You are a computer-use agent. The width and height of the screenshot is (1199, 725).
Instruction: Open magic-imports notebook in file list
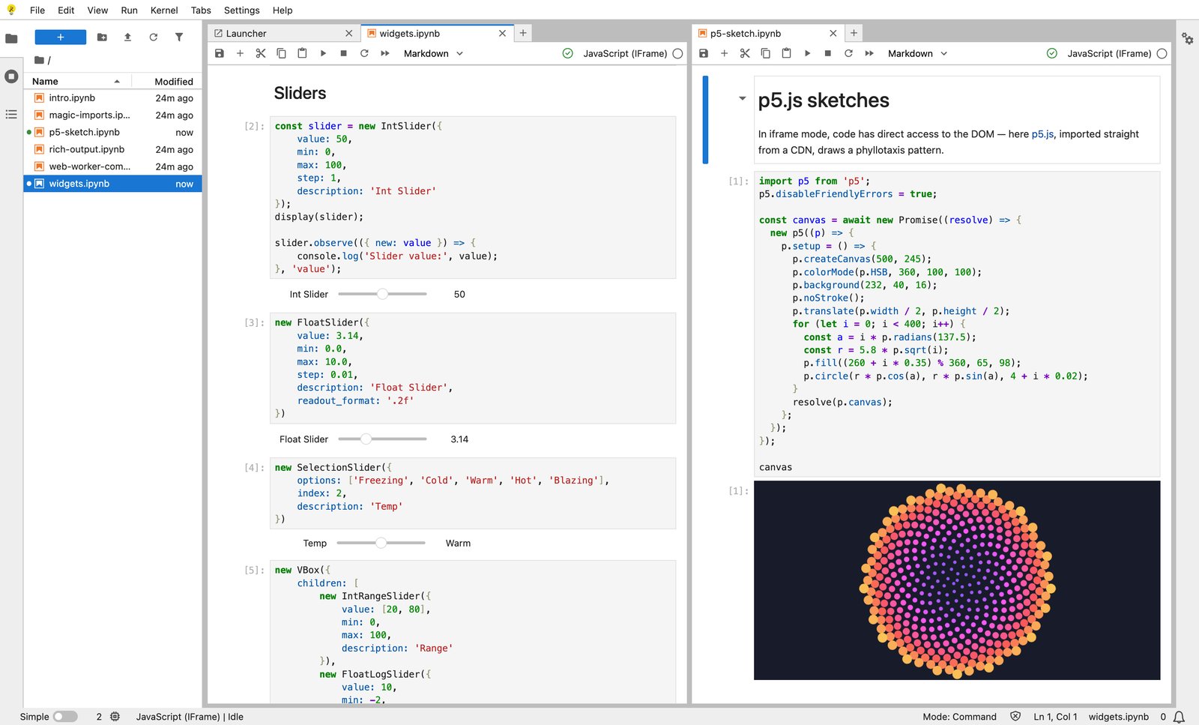(x=113, y=115)
